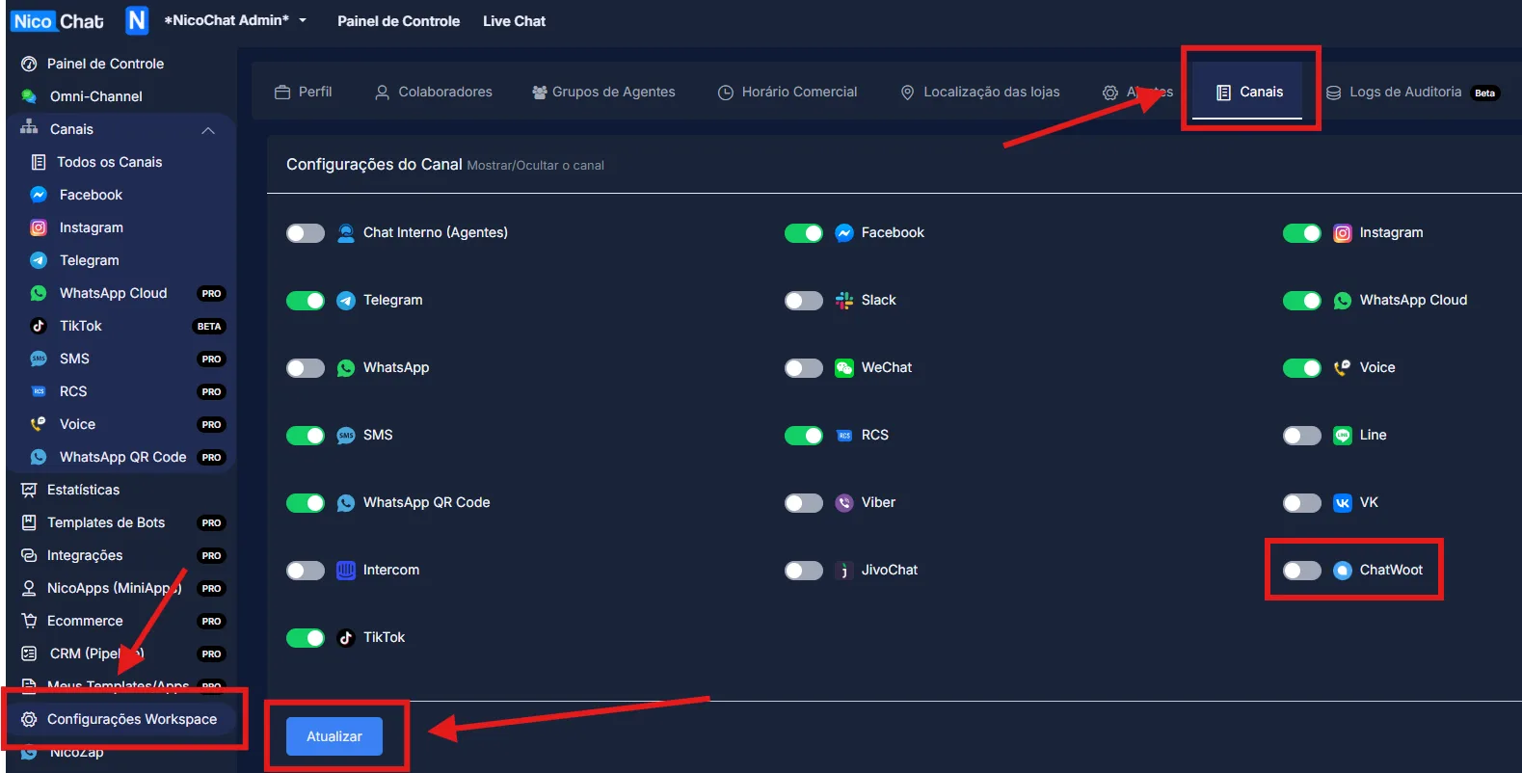The height and width of the screenshot is (773, 1522).
Task: Click the RCS icon in sidebar
Action: pyautogui.click(x=39, y=391)
